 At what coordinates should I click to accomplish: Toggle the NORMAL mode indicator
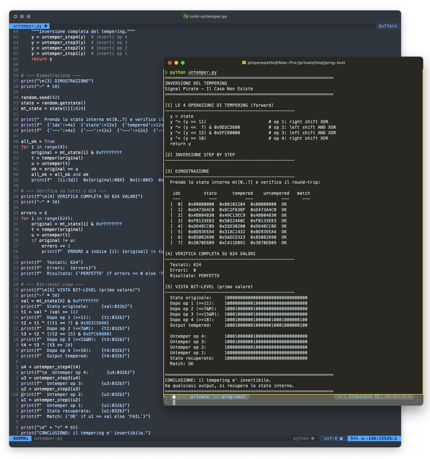(x=21, y=439)
